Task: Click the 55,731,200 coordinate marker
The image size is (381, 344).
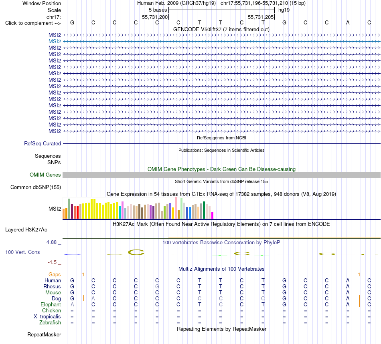Action: point(155,17)
